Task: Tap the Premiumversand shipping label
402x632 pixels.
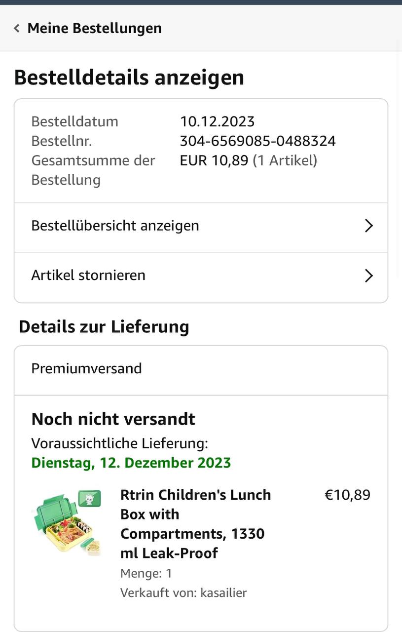Action: point(86,368)
